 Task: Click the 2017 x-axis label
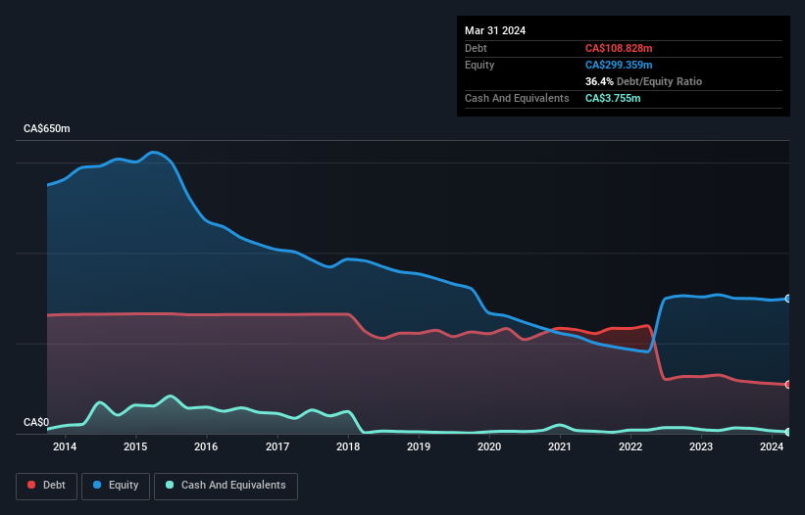277,446
